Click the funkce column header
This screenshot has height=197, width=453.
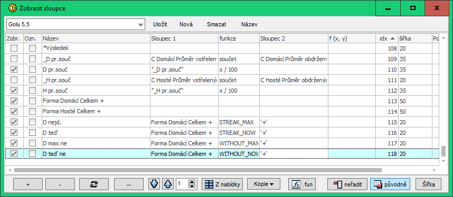[x=239, y=38]
